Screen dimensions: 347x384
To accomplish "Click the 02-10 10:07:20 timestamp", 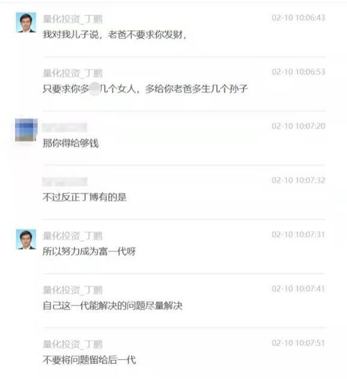I will (x=298, y=126).
